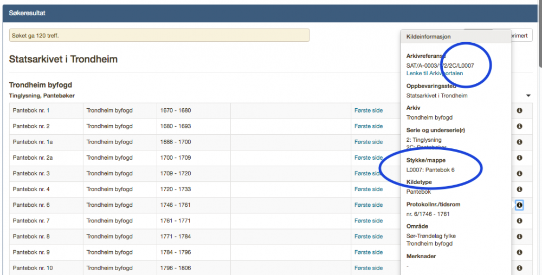Open Første side for Pantebok nr. 3

coord(369,174)
